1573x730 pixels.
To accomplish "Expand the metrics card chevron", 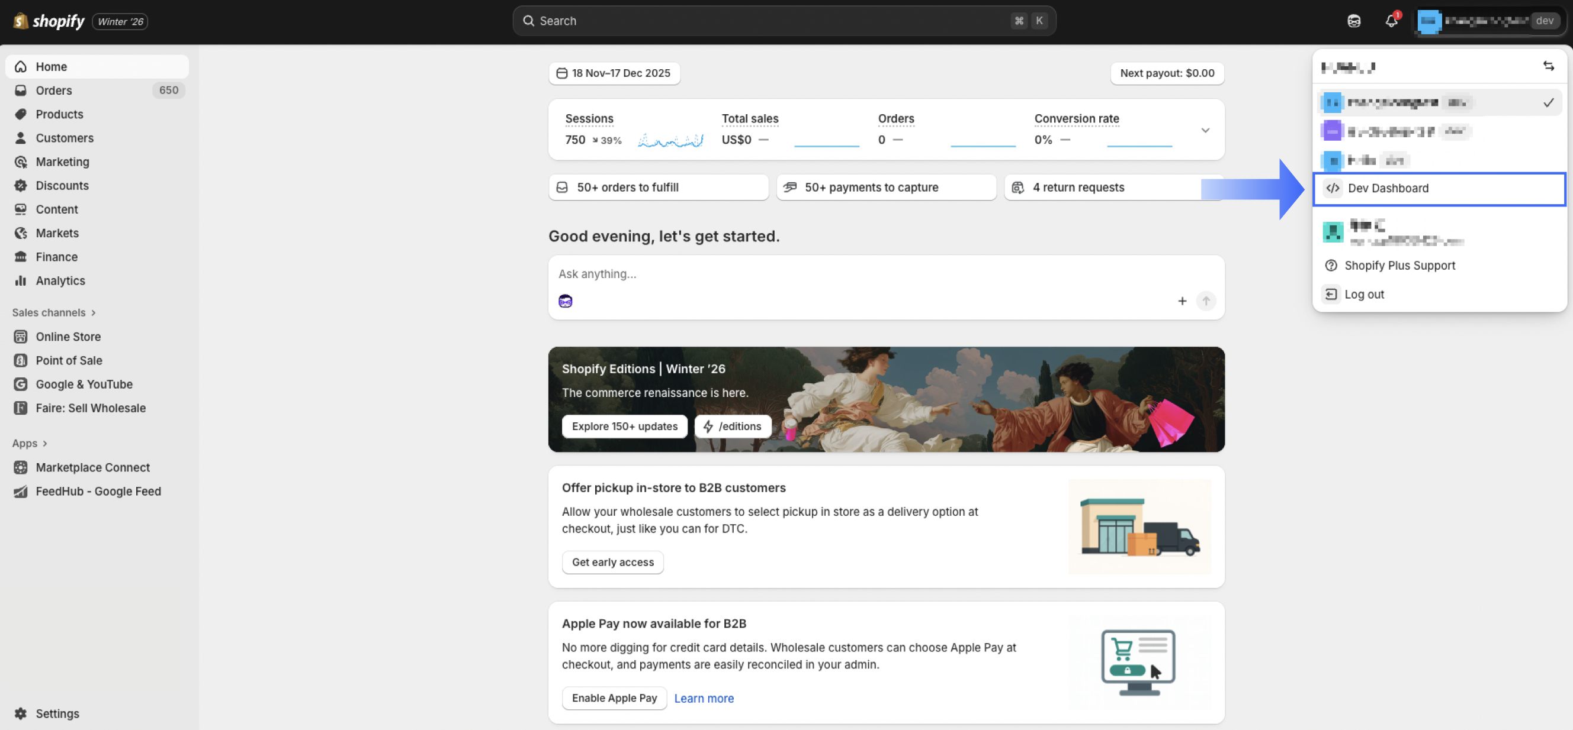I will coord(1205,130).
